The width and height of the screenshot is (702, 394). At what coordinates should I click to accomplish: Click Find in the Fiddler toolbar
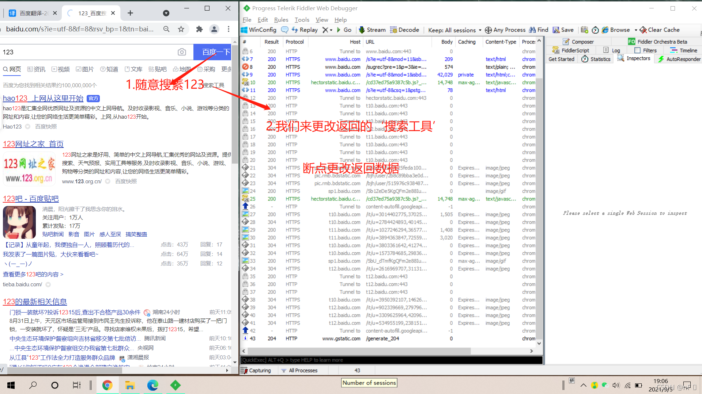(539, 30)
